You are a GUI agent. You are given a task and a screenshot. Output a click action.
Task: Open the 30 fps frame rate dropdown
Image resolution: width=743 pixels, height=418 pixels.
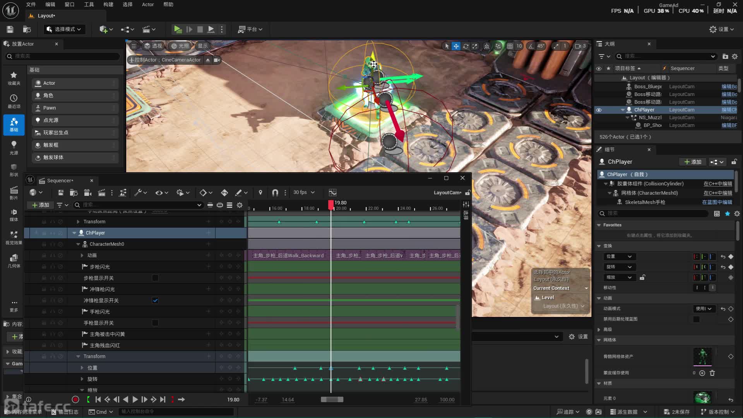click(x=304, y=192)
